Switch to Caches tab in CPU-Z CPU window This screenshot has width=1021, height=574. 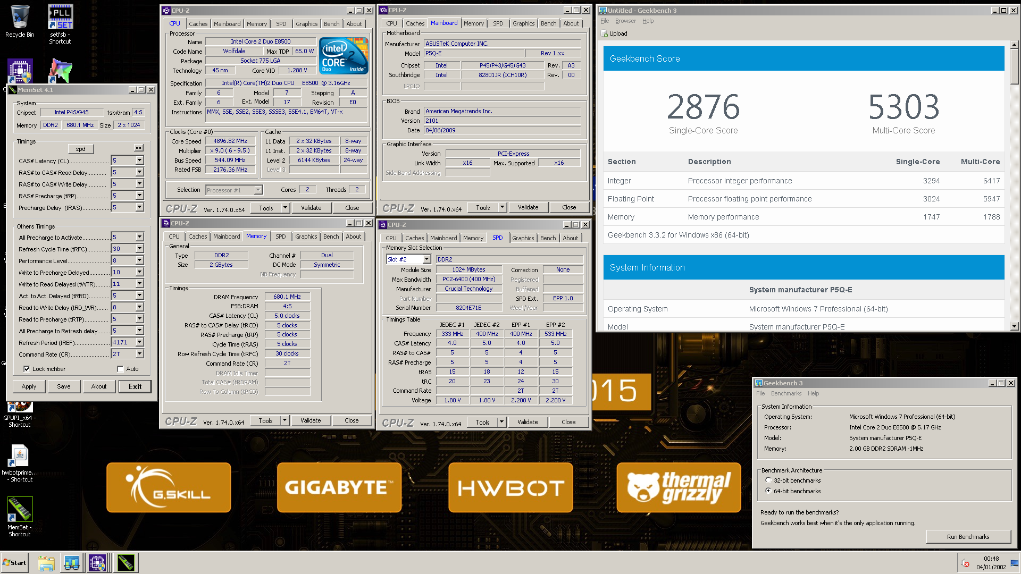pos(198,24)
